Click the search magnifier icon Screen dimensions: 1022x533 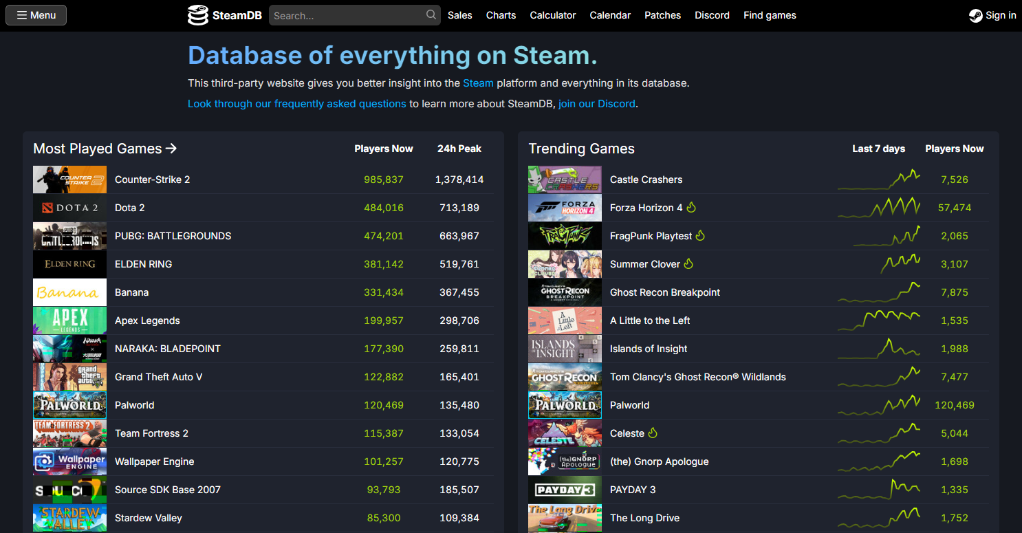431,14
